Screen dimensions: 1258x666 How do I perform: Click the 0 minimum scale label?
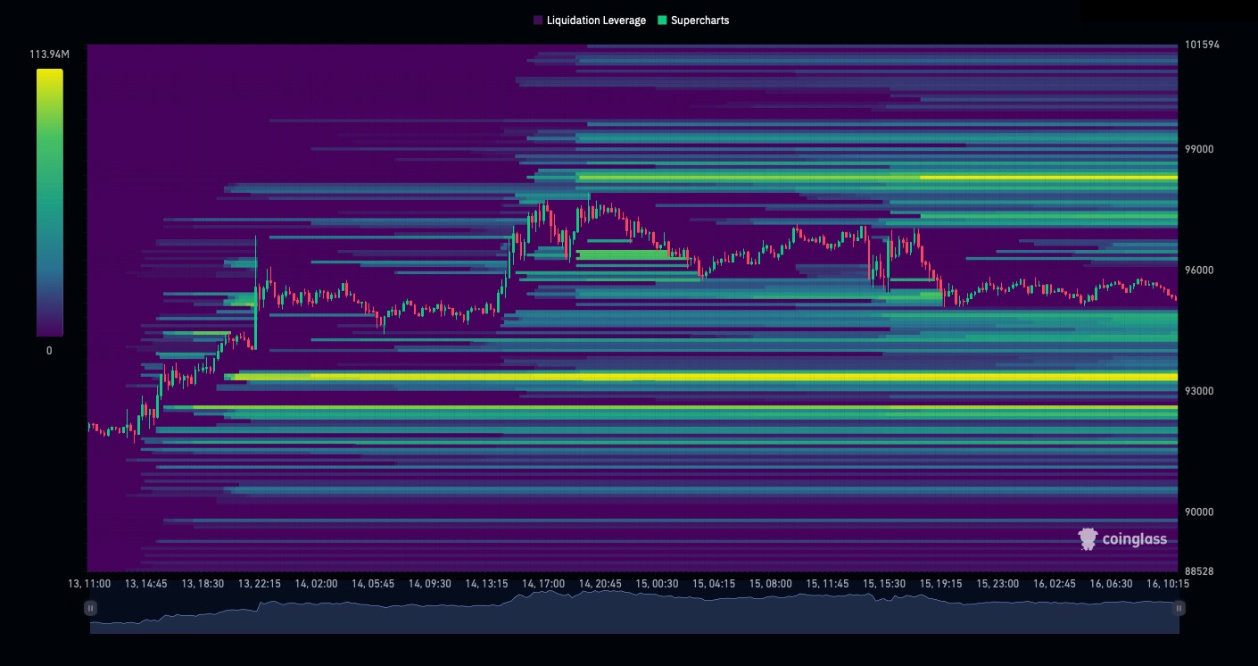pos(49,350)
